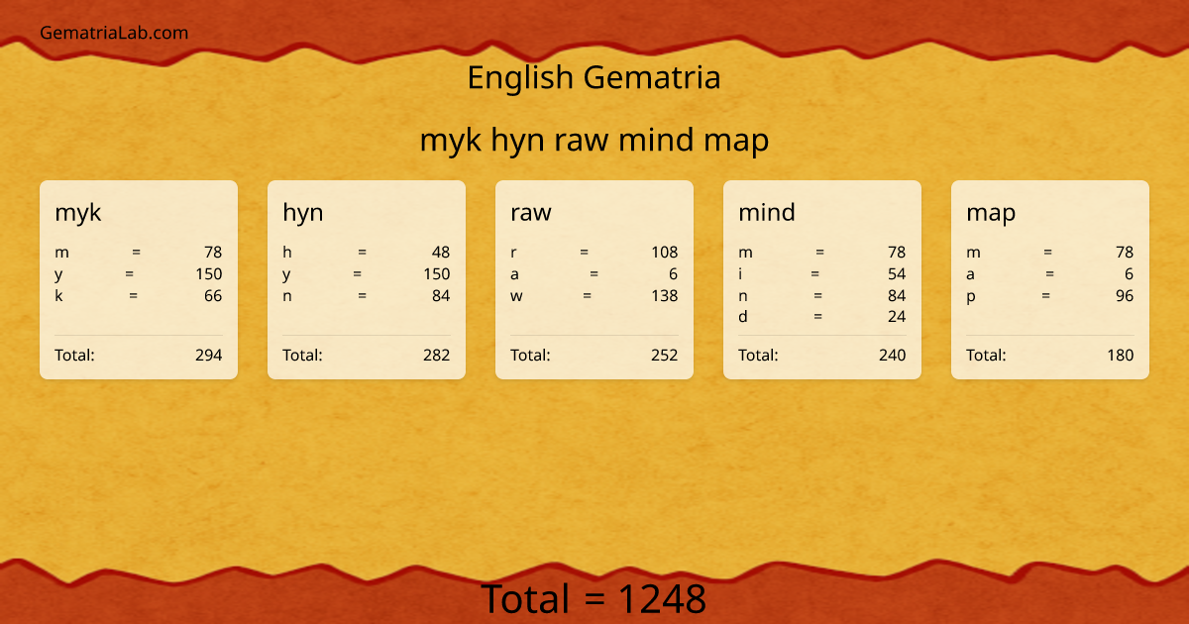Select the grand 'Total = 1248' text
This screenshot has width=1189, height=624.
[x=594, y=599]
